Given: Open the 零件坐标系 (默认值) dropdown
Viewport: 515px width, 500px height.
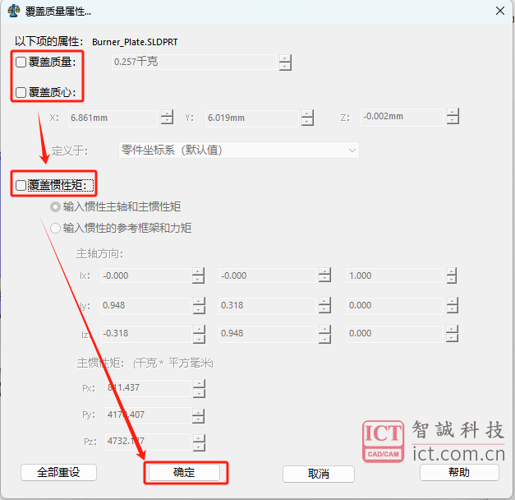Looking at the screenshot, I should tap(239, 150).
